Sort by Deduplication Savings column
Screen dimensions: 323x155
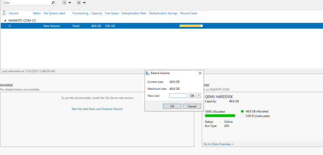163,13
